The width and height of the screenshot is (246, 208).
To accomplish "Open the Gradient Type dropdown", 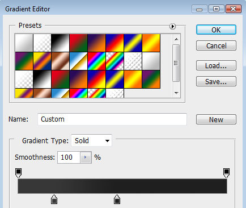I will point(91,140).
